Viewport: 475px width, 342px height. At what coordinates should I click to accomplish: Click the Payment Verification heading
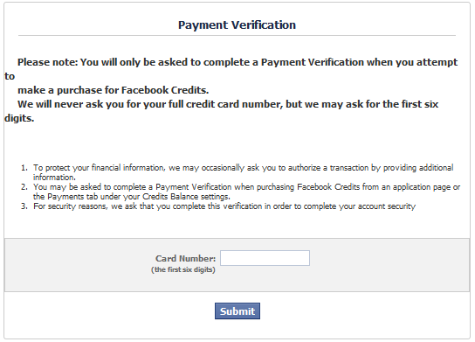(237, 24)
